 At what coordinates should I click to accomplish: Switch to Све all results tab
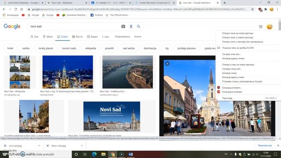(35, 36)
